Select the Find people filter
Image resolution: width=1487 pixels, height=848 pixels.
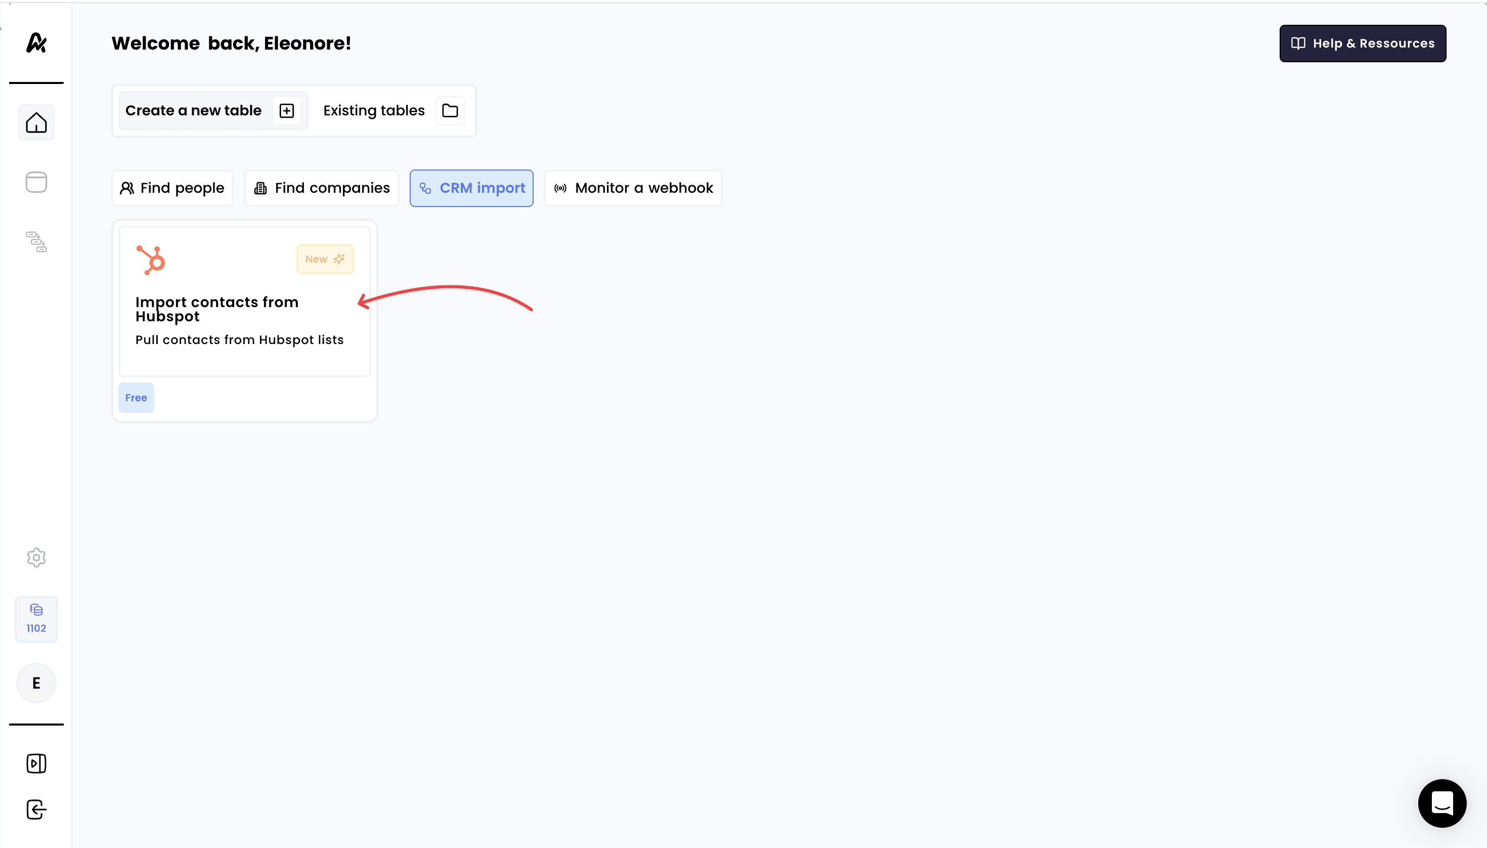click(172, 188)
